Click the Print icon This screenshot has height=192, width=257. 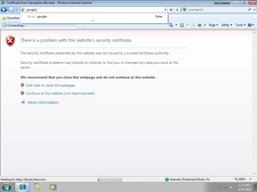(x=200, y=25)
